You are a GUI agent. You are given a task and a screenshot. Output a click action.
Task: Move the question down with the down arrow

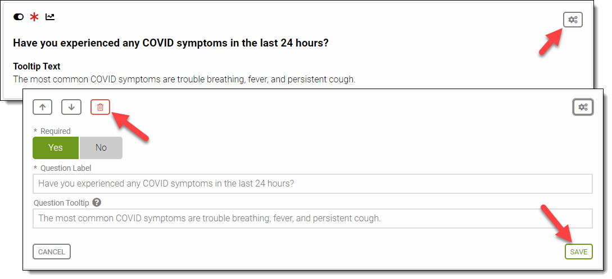(71, 107)
